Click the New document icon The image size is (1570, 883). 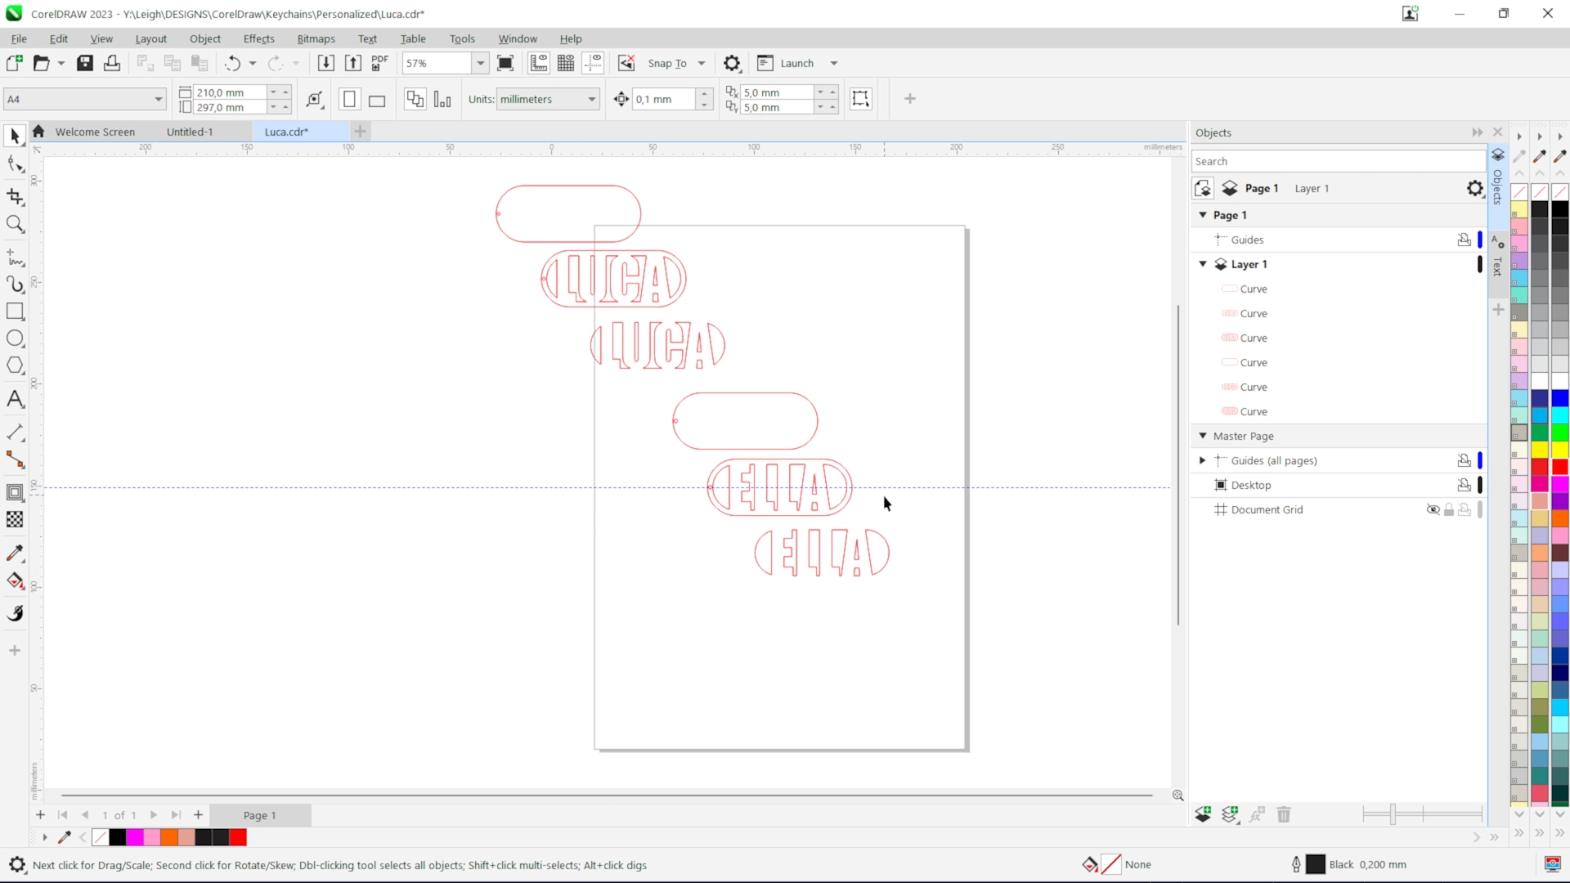pos(14,63)
